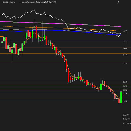131x131 pixels.
Task: Click the 'Weekly Charts' title text
Action: [x=9, y=2]
